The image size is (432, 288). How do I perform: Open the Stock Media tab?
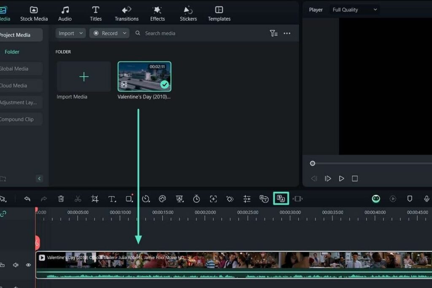(x=34, y=13)
